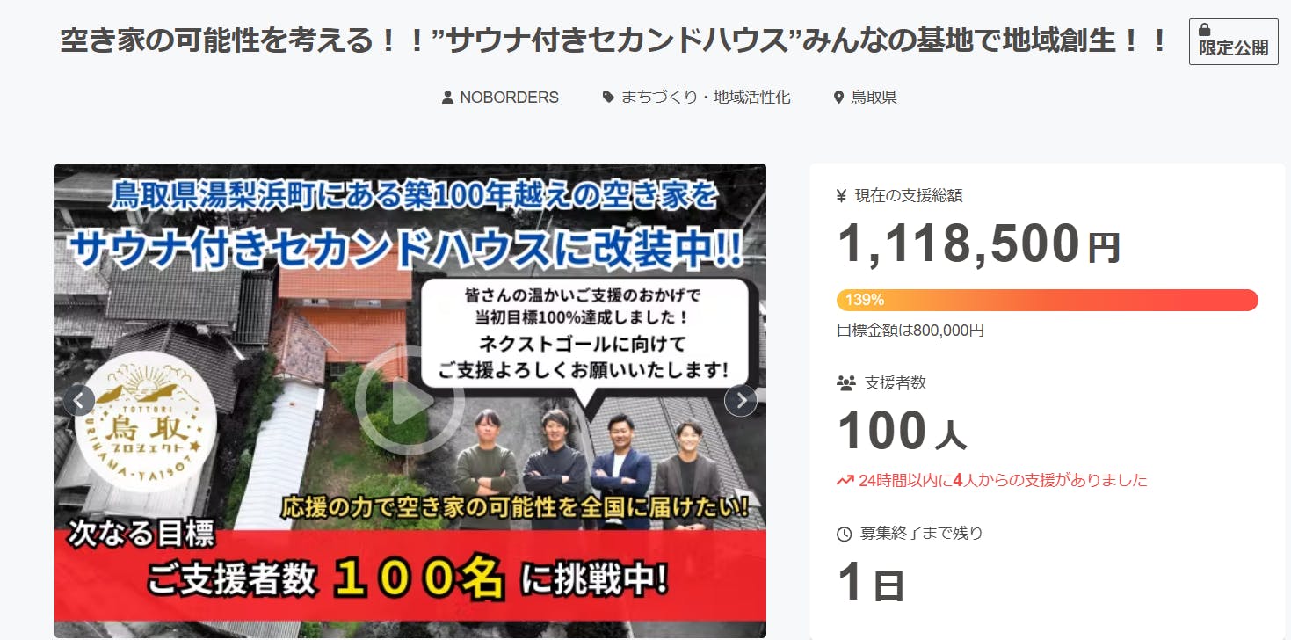Click the supporters group icon
1291x640 pixels.
[x=845, y=382]
